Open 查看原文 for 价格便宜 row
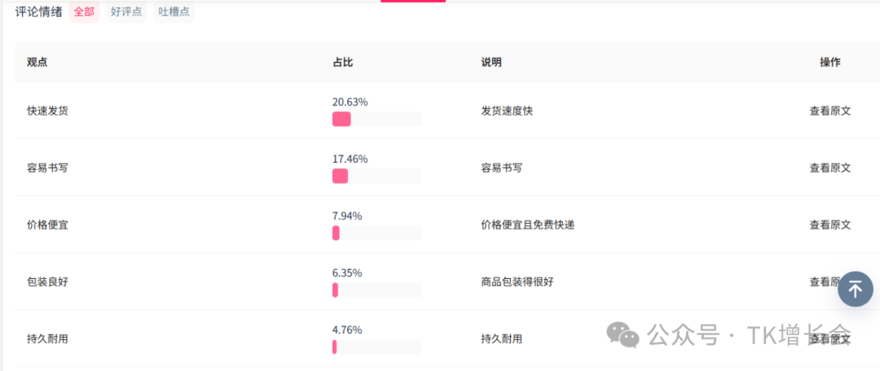 [829, 225]
